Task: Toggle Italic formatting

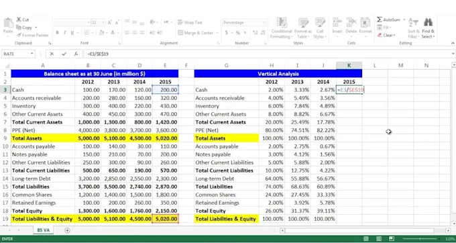Action: click(x=65, y=33)
